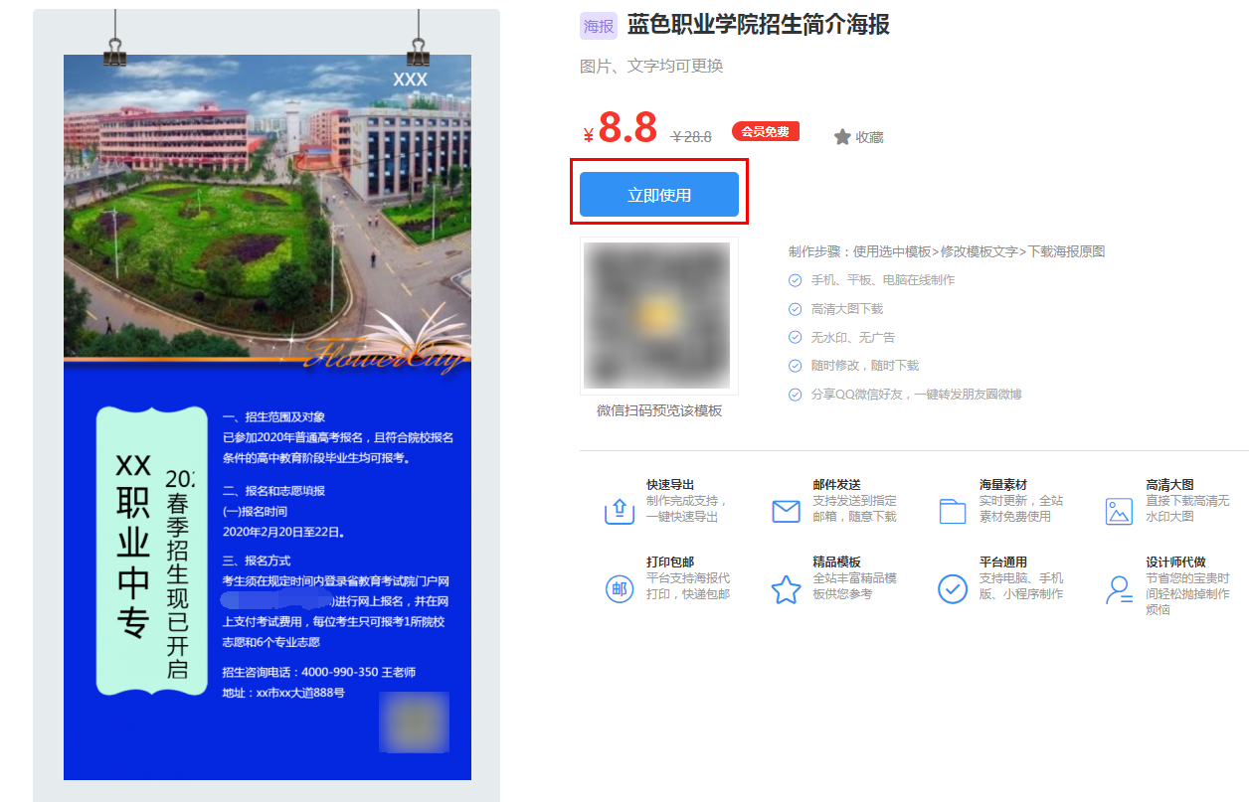Click the 立即使用 button
The height and width of the screenshot is (802, 1249).
658,195
